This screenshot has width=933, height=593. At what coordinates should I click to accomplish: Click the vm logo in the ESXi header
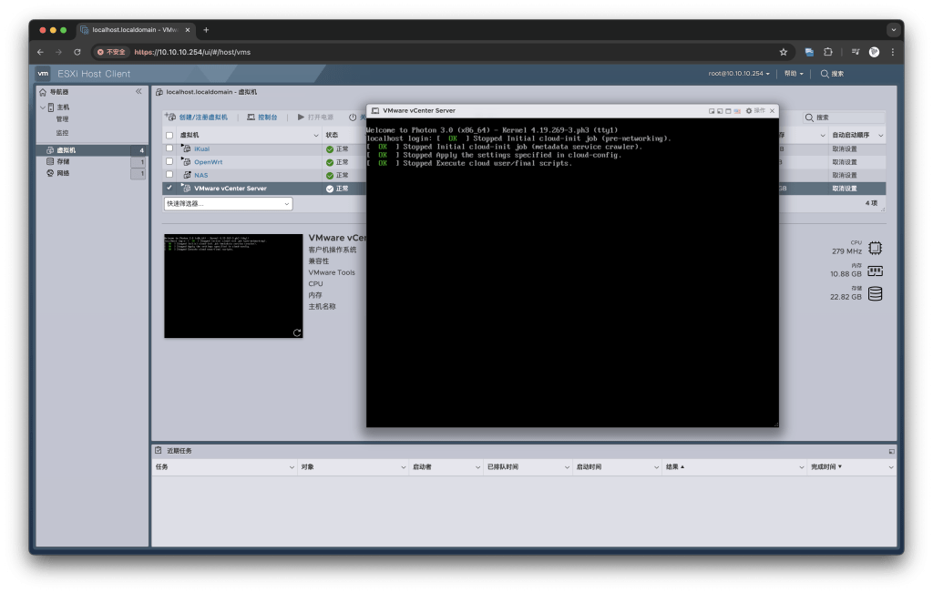coord(43,73)
